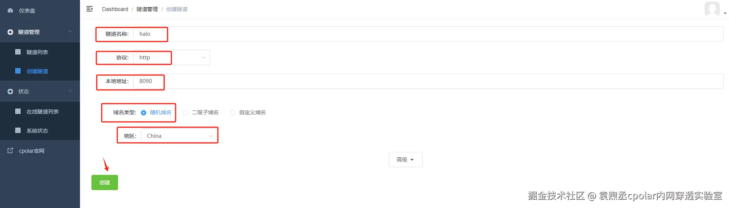Image resolution: width=729 pixels, height=208 pixels.
Task: Click the external link icon for cpolar官网
Action: [x=10, y=151]
